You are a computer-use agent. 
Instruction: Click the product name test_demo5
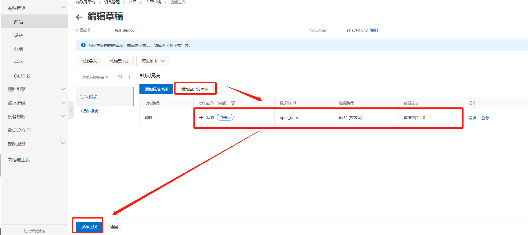click(125, 30)
